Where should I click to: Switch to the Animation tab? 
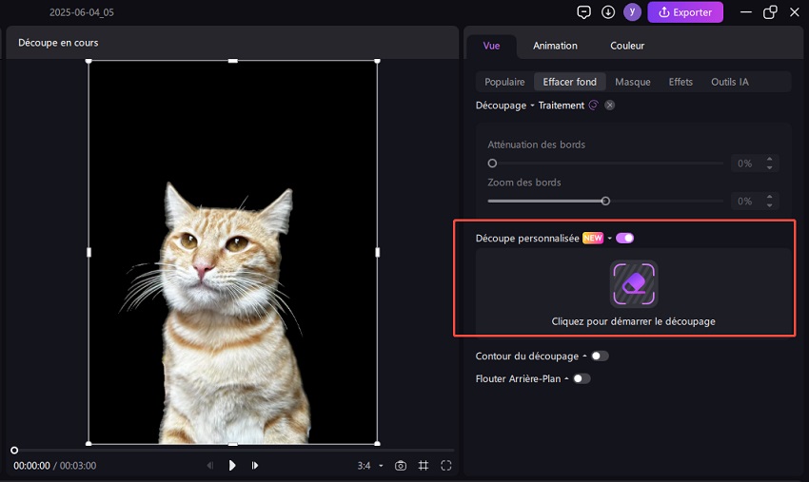pyautogui.click(x=555, y=46)
